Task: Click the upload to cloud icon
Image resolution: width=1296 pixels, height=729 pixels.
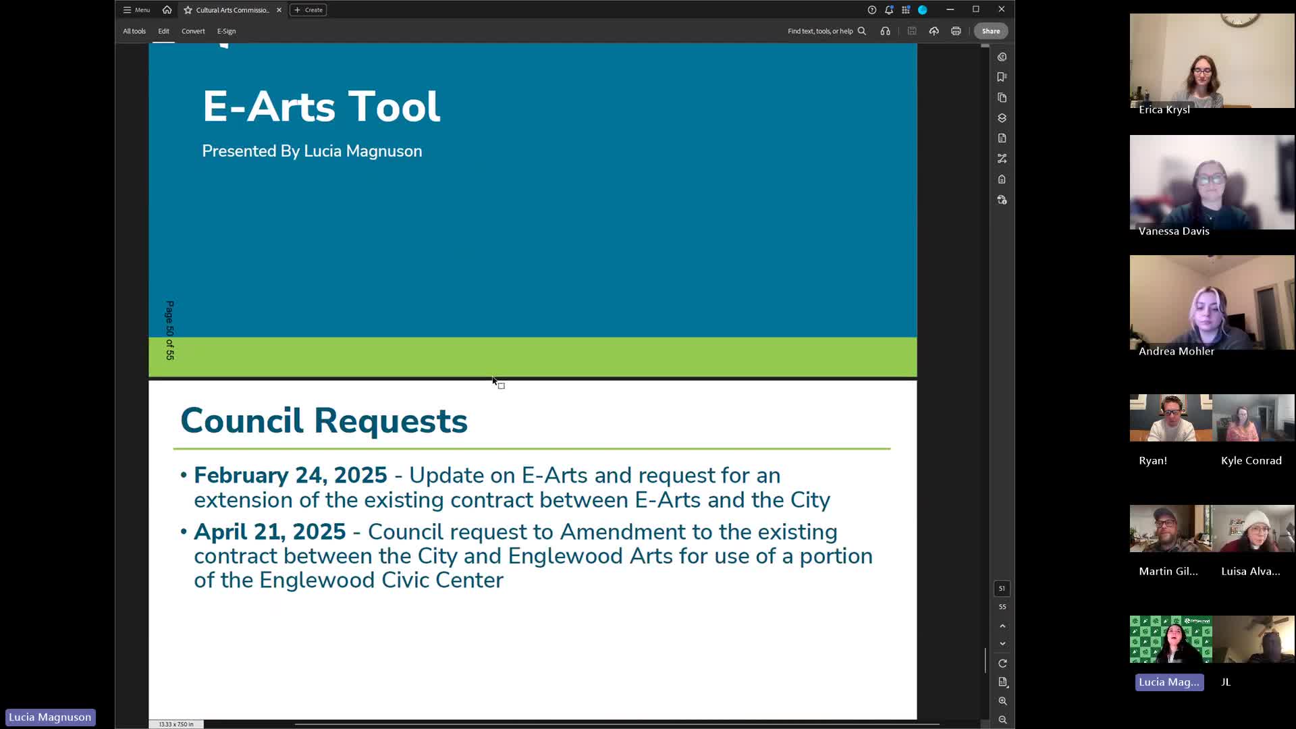Action: click(934, 31)
